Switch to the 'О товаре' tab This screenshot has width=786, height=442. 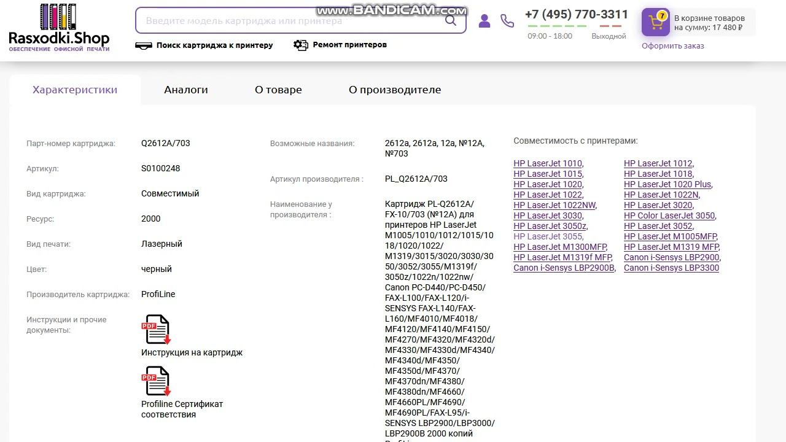[x=278, y=90]
